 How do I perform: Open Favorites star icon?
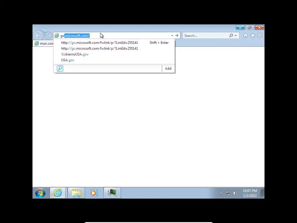click(253, 35)
